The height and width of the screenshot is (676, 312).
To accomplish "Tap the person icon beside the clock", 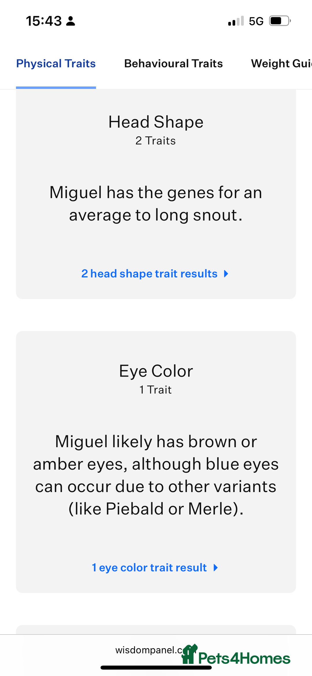I will [x=70, y=21].
